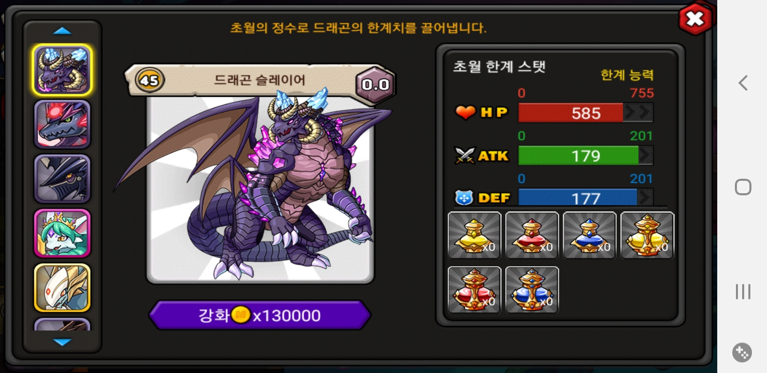Tap the Android back navigation button
767x373 pixels.
click(743, 83)
